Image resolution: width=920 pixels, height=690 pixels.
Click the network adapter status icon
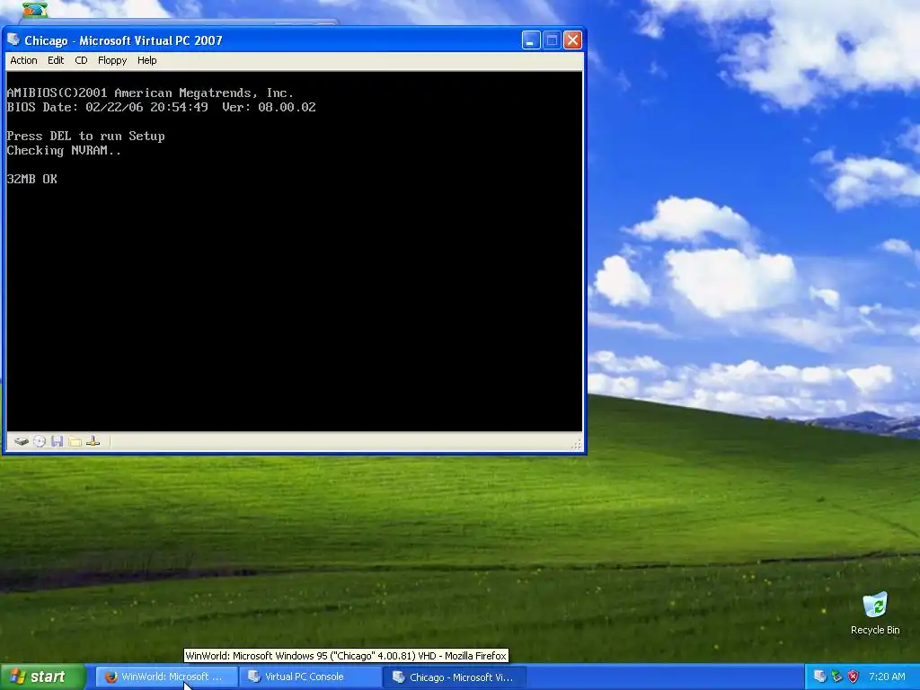pyautogui.click(x=93, y=441)
